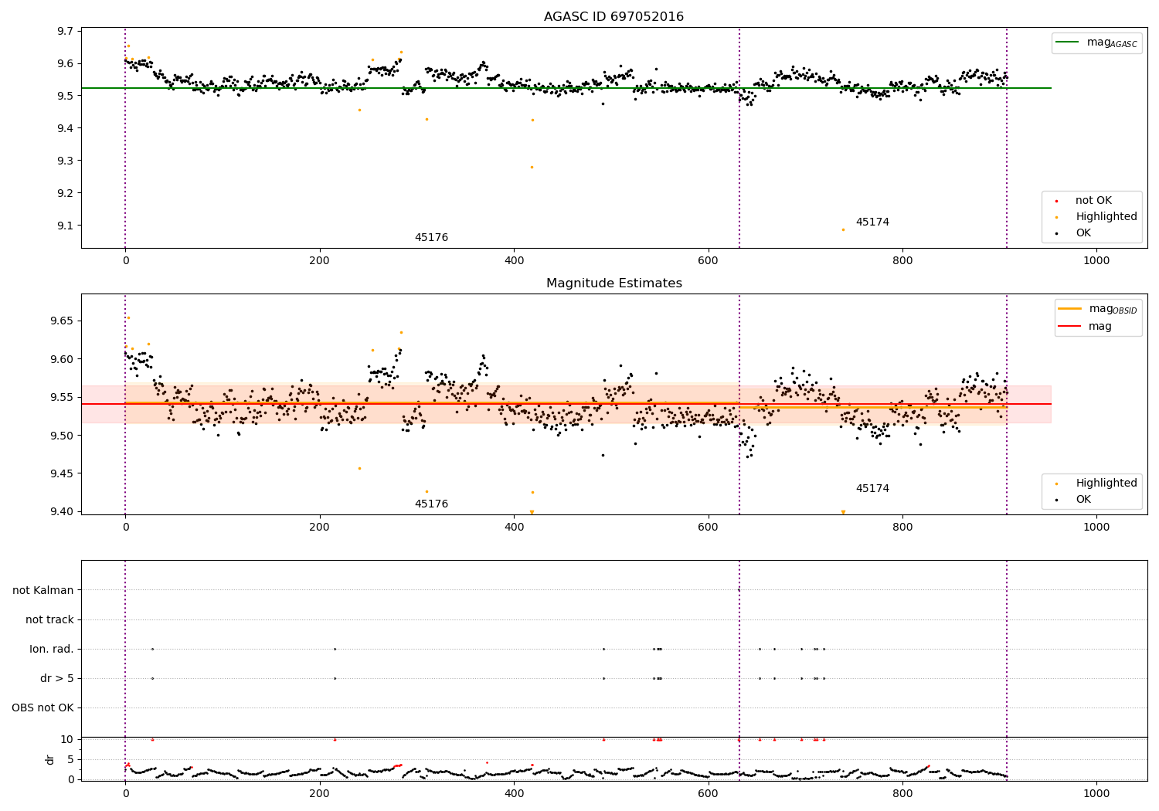Click x-axis tick 200 under the bottom plot

pos(320,794)
